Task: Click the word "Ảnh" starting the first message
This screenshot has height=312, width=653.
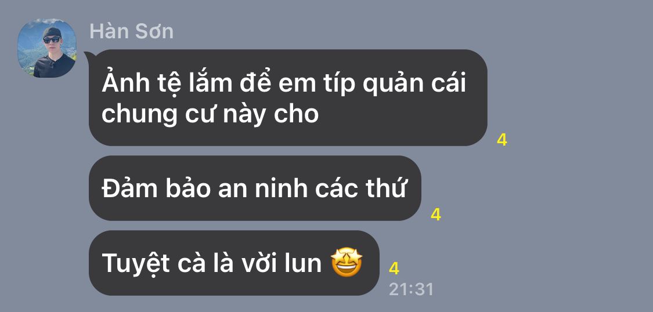Action: click(125, 82)
